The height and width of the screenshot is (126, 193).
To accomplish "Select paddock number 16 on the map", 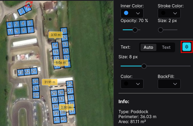I will click(x=56, y=52).
